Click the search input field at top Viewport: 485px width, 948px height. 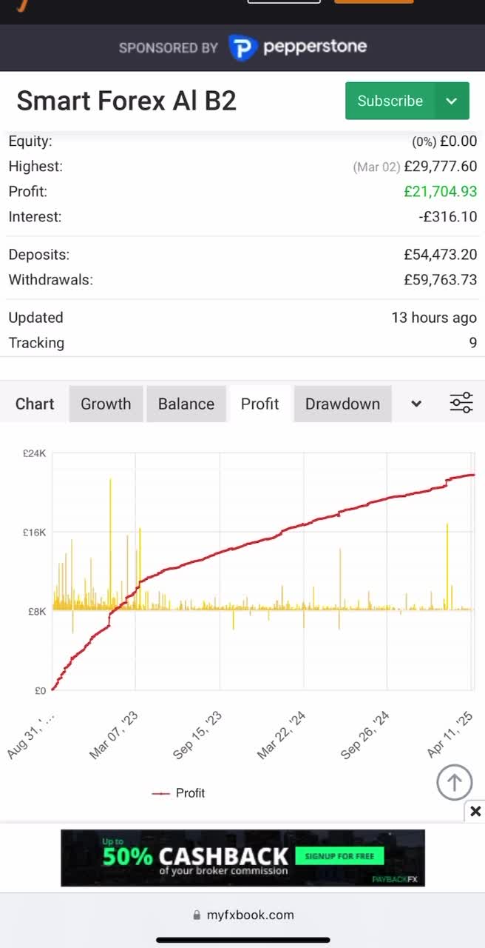pyautogui.click(x=284, y=2)
